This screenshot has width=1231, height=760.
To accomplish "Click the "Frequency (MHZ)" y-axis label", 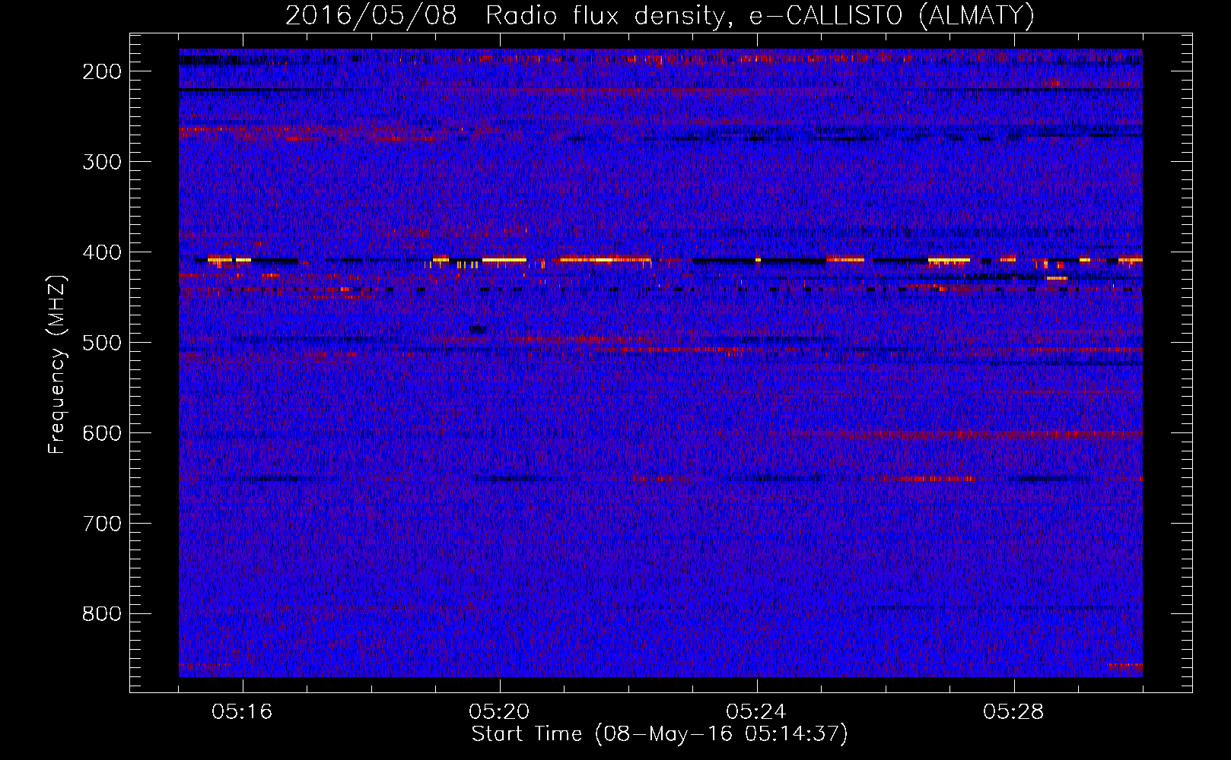I will [x=57, y=364].
